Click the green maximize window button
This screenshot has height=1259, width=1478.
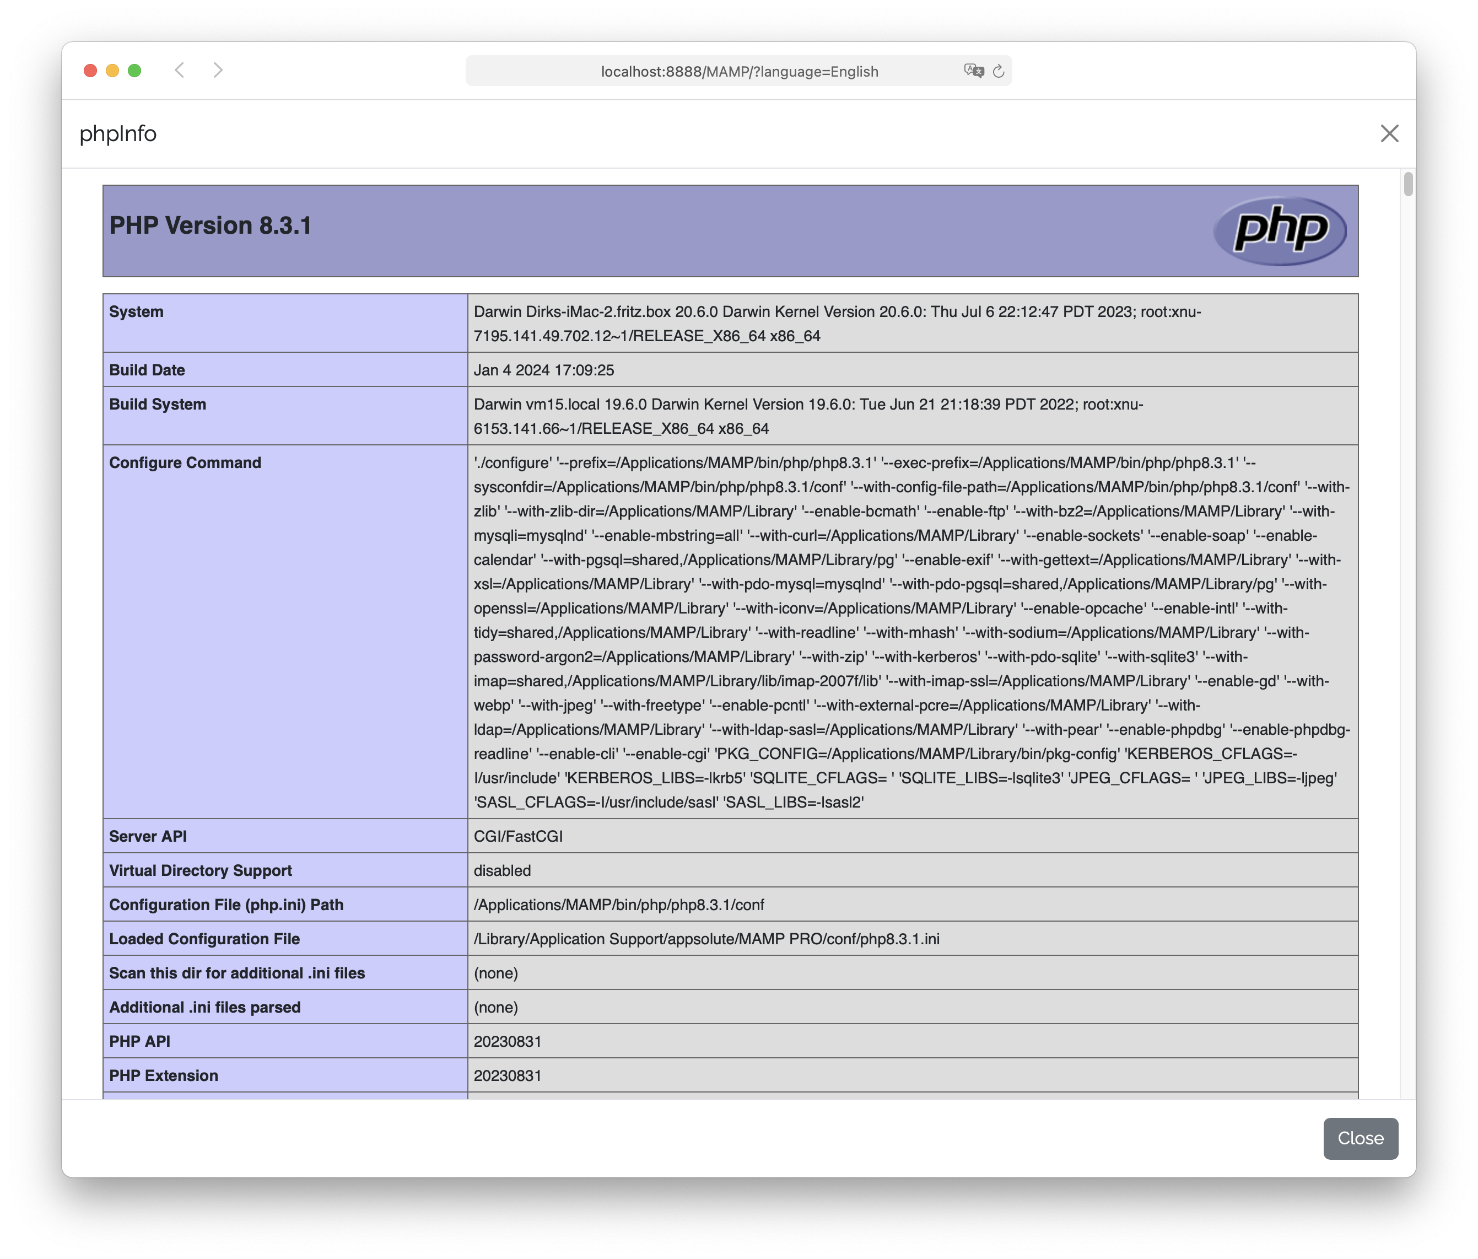point(134,70)
